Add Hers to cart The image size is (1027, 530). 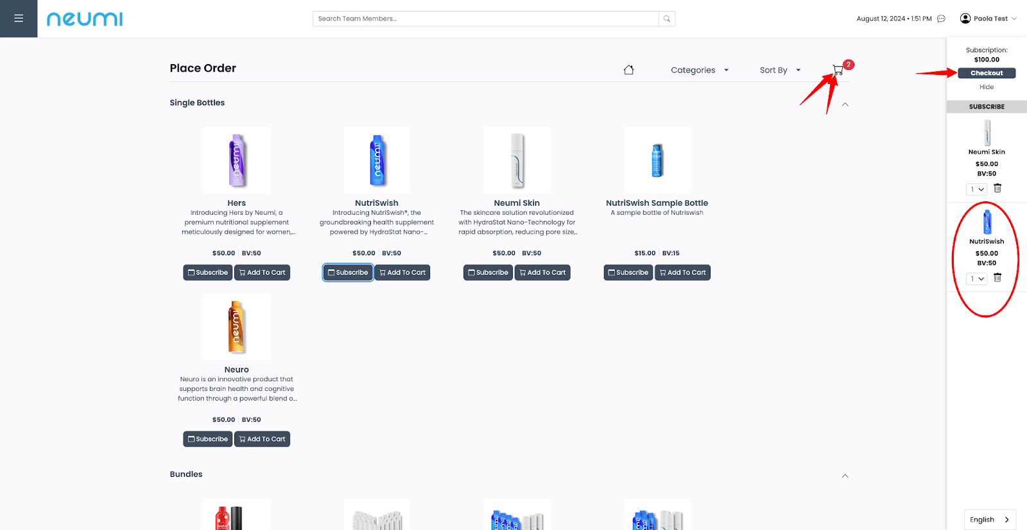(262, 272)
